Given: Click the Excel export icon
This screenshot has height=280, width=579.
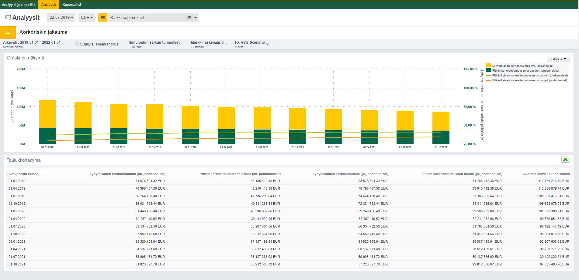Looking at the screenshot, I should 565,160.
